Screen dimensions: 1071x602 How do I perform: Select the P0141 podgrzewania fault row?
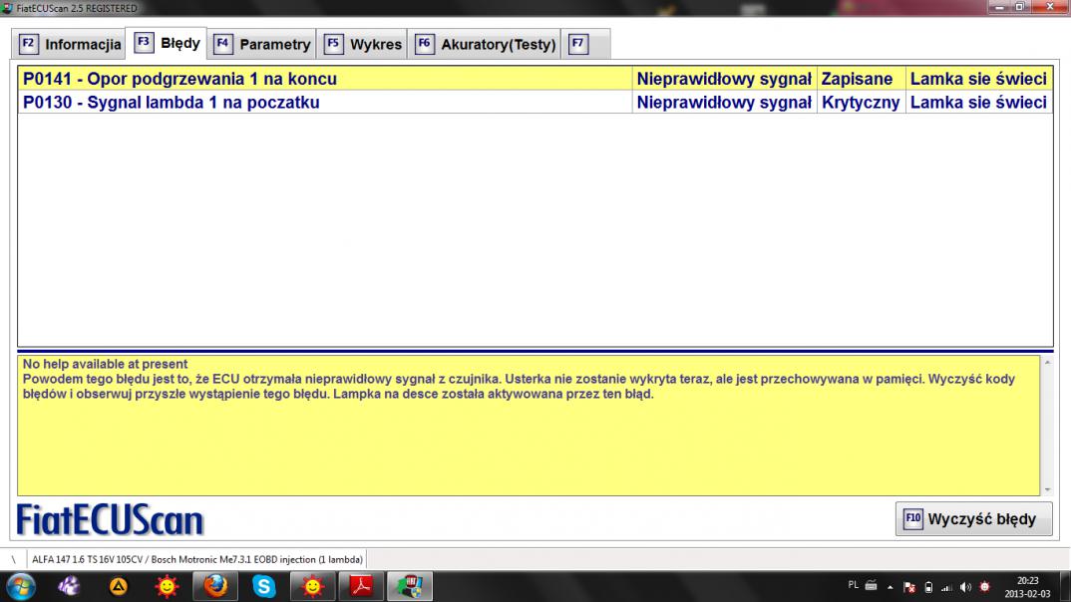pos(535,79)
